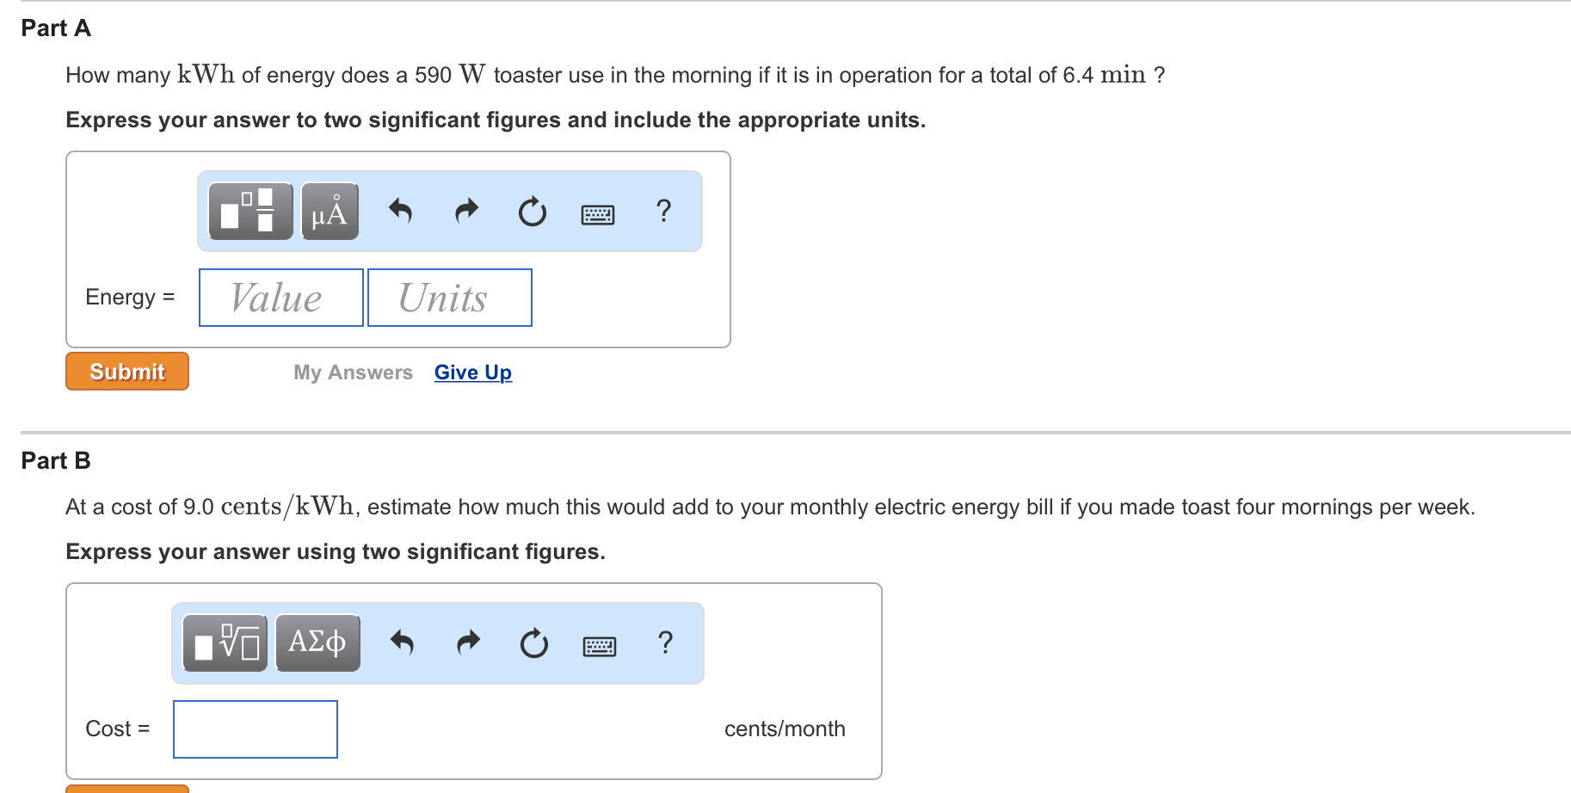Screen dimensions: 1571x793
Task: Undo the last entry in Part A
Action: tap(401, 212)
